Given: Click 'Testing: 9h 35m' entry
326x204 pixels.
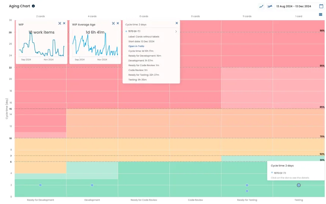Looking at the screenshot, I should 138,80.
